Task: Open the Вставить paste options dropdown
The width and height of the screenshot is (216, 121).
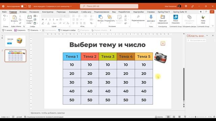Action: tap(14, 23)
